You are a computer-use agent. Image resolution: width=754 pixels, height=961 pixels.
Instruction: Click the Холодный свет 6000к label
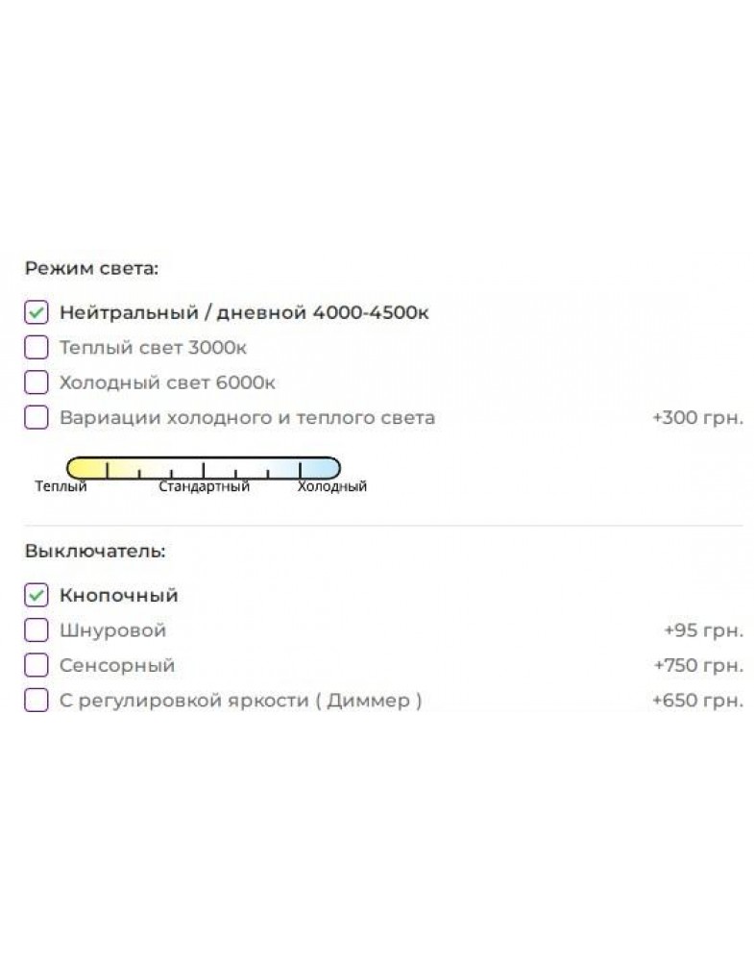(167, 382)
